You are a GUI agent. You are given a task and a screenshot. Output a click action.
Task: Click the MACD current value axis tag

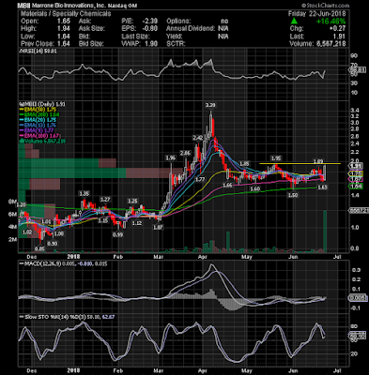[x=358, y=298]
